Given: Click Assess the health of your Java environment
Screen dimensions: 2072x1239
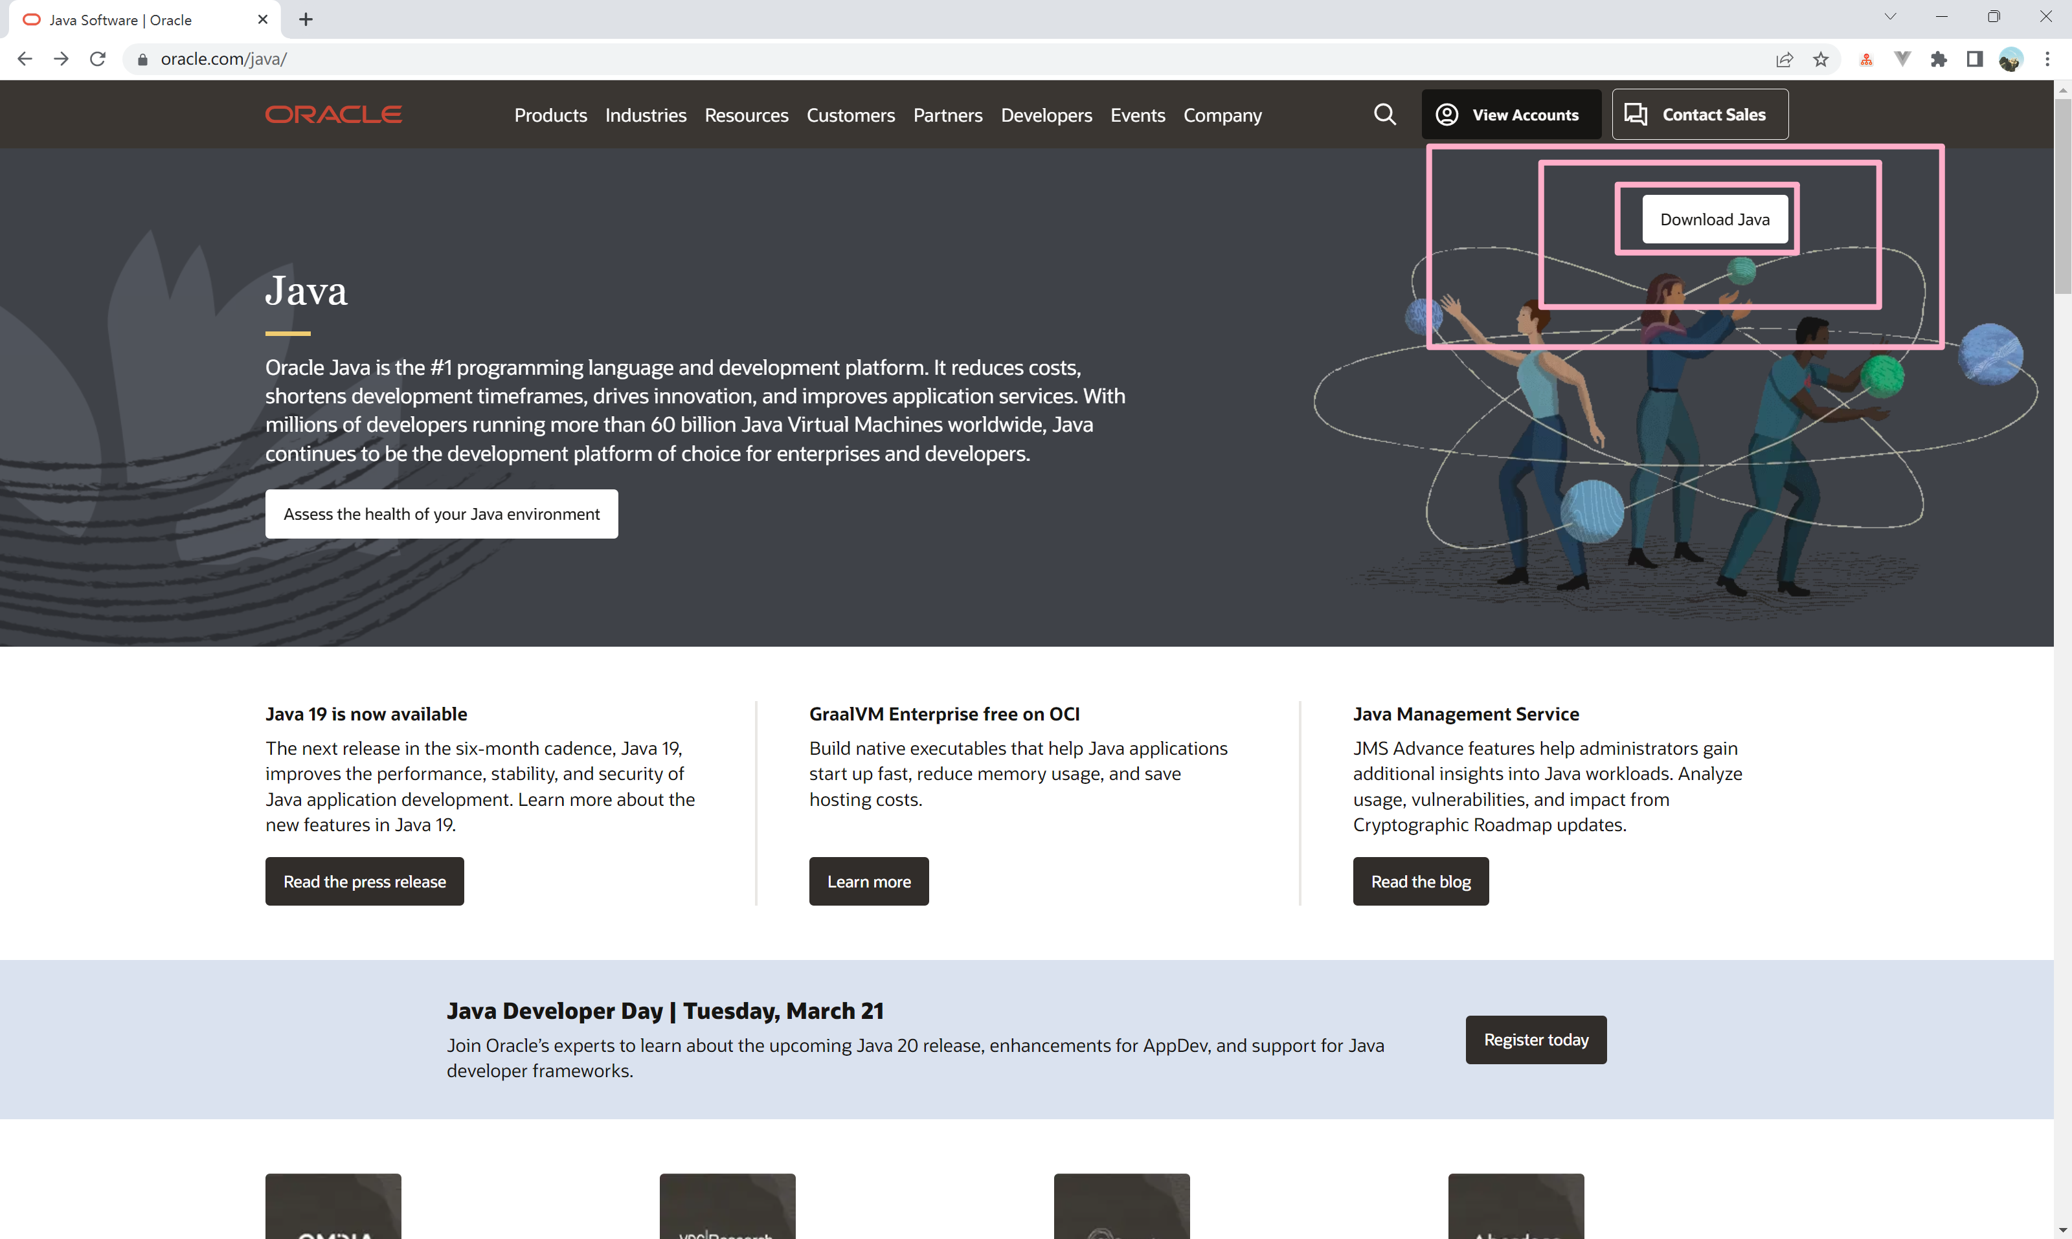Looking at the screenshot, I should pyautogui.click(x=441, y=514).
